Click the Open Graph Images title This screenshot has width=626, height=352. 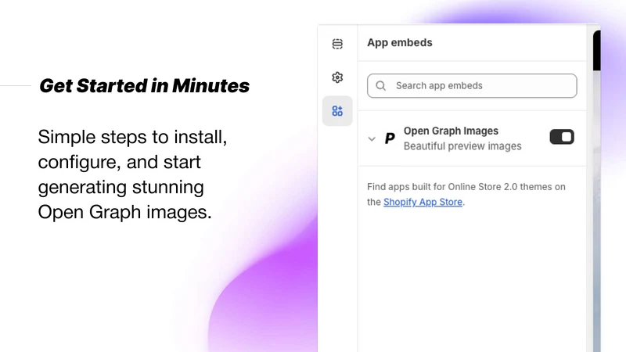click(x=451, y=131)
